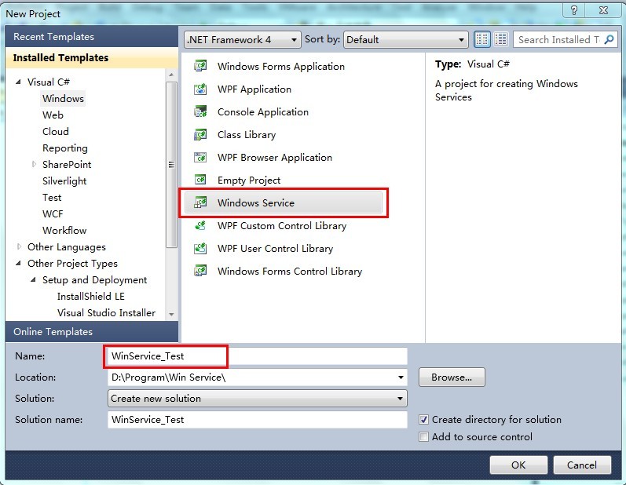Select the Windows Service template name

click(256, 202)
